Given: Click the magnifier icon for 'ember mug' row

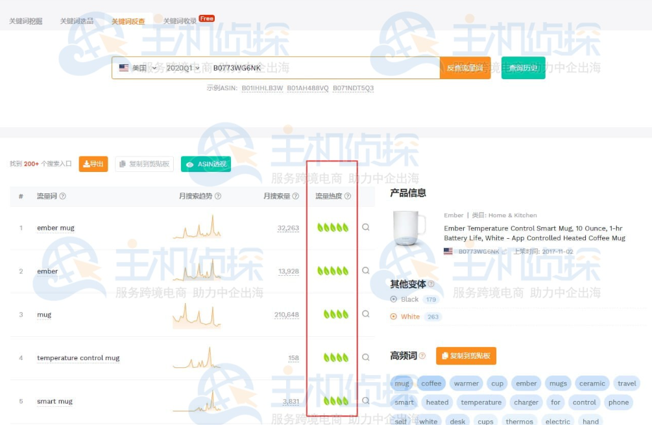Looking at the screenshot, I should 366,228.
